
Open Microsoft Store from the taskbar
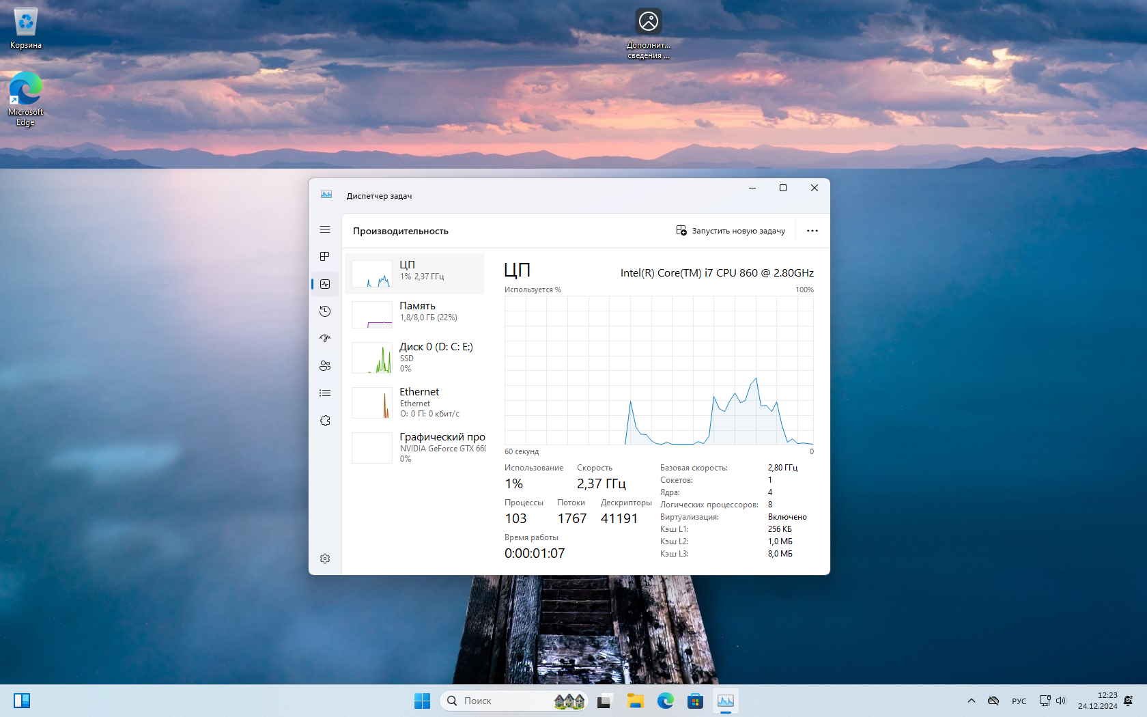[x=696, y=701]
